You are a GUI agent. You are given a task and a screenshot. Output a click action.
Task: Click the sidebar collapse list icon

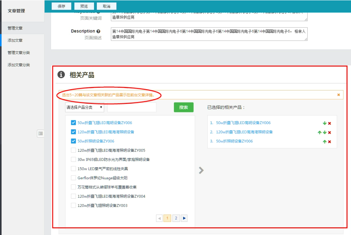[41, 133]
